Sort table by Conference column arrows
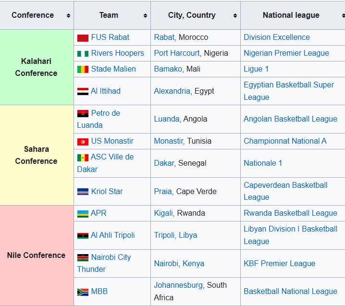 [68, 15]
